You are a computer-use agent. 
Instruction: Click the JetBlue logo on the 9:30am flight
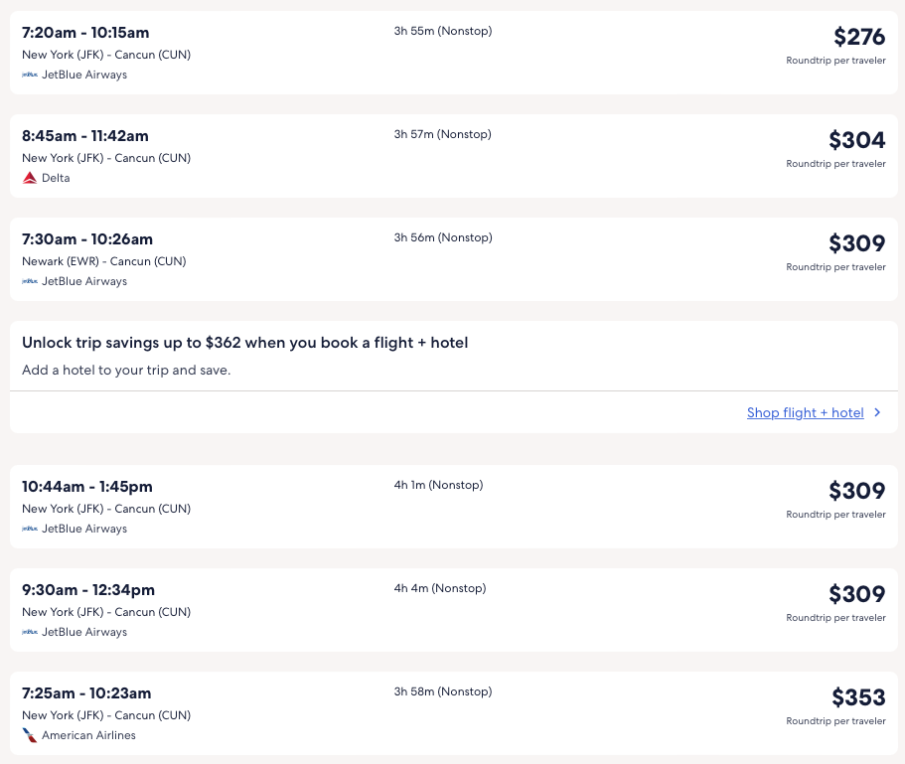point(30,632)
